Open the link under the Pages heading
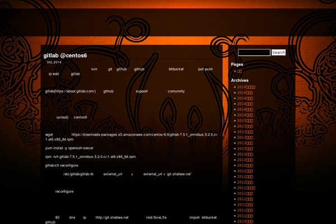 coord(240,71)
